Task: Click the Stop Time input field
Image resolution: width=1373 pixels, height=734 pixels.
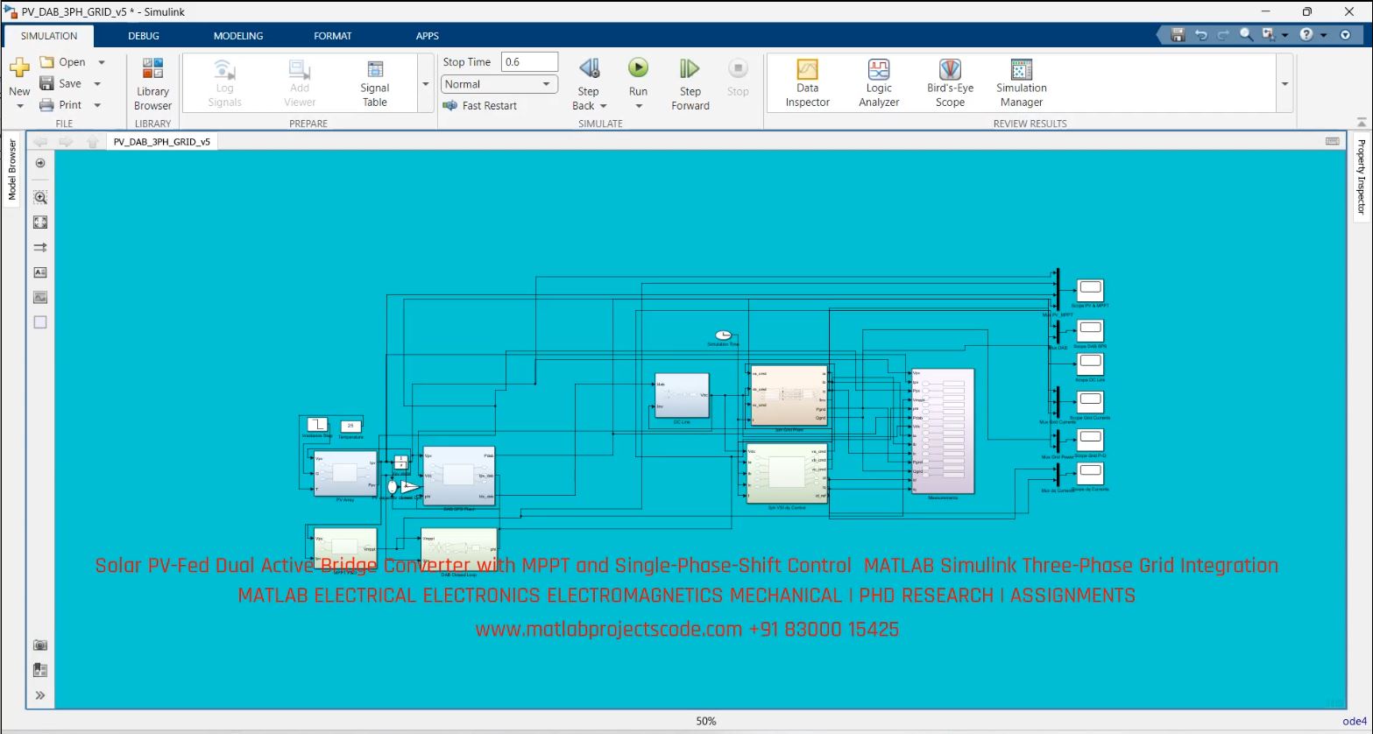Action: pos(529,62)
